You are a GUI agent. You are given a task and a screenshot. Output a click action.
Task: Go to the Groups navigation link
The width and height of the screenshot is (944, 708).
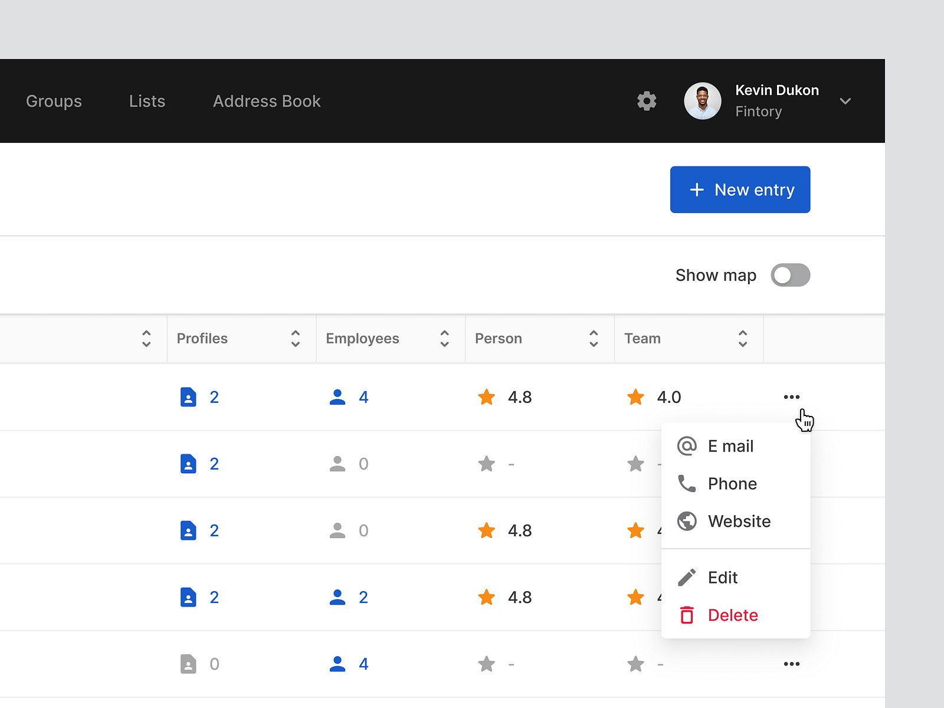(x=54, y=101)
